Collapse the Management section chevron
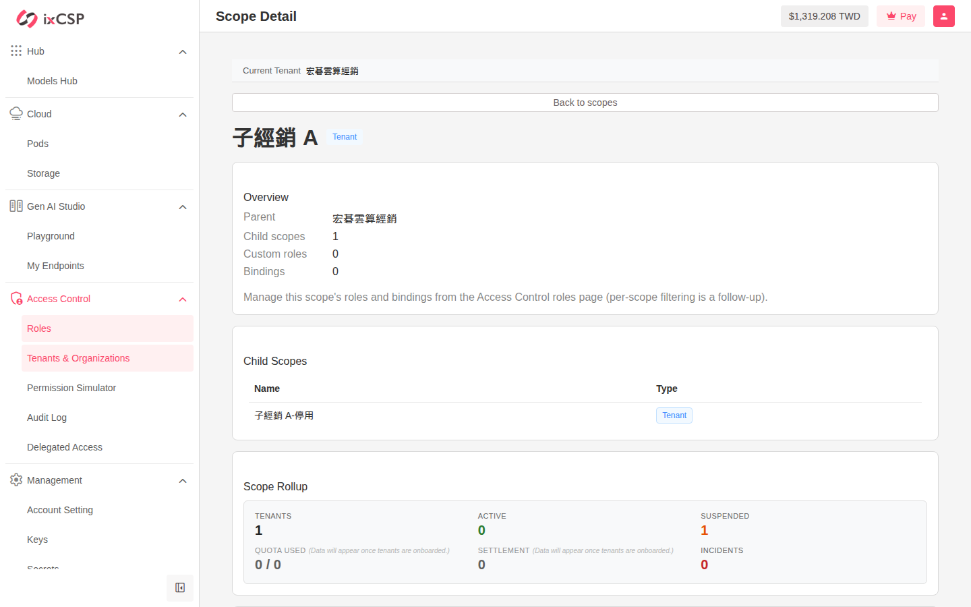 [x=183, y=481]
